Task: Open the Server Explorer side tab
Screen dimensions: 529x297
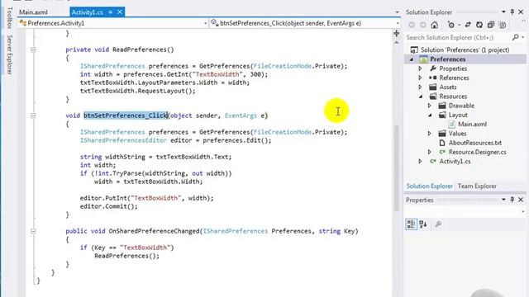Action: (x=10, y=54)
